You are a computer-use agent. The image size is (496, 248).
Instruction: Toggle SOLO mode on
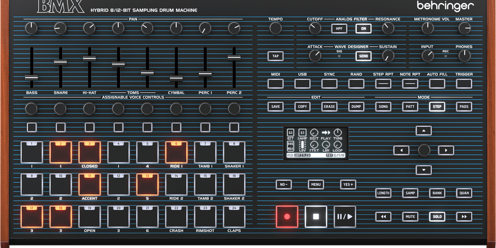coord(437,217)
